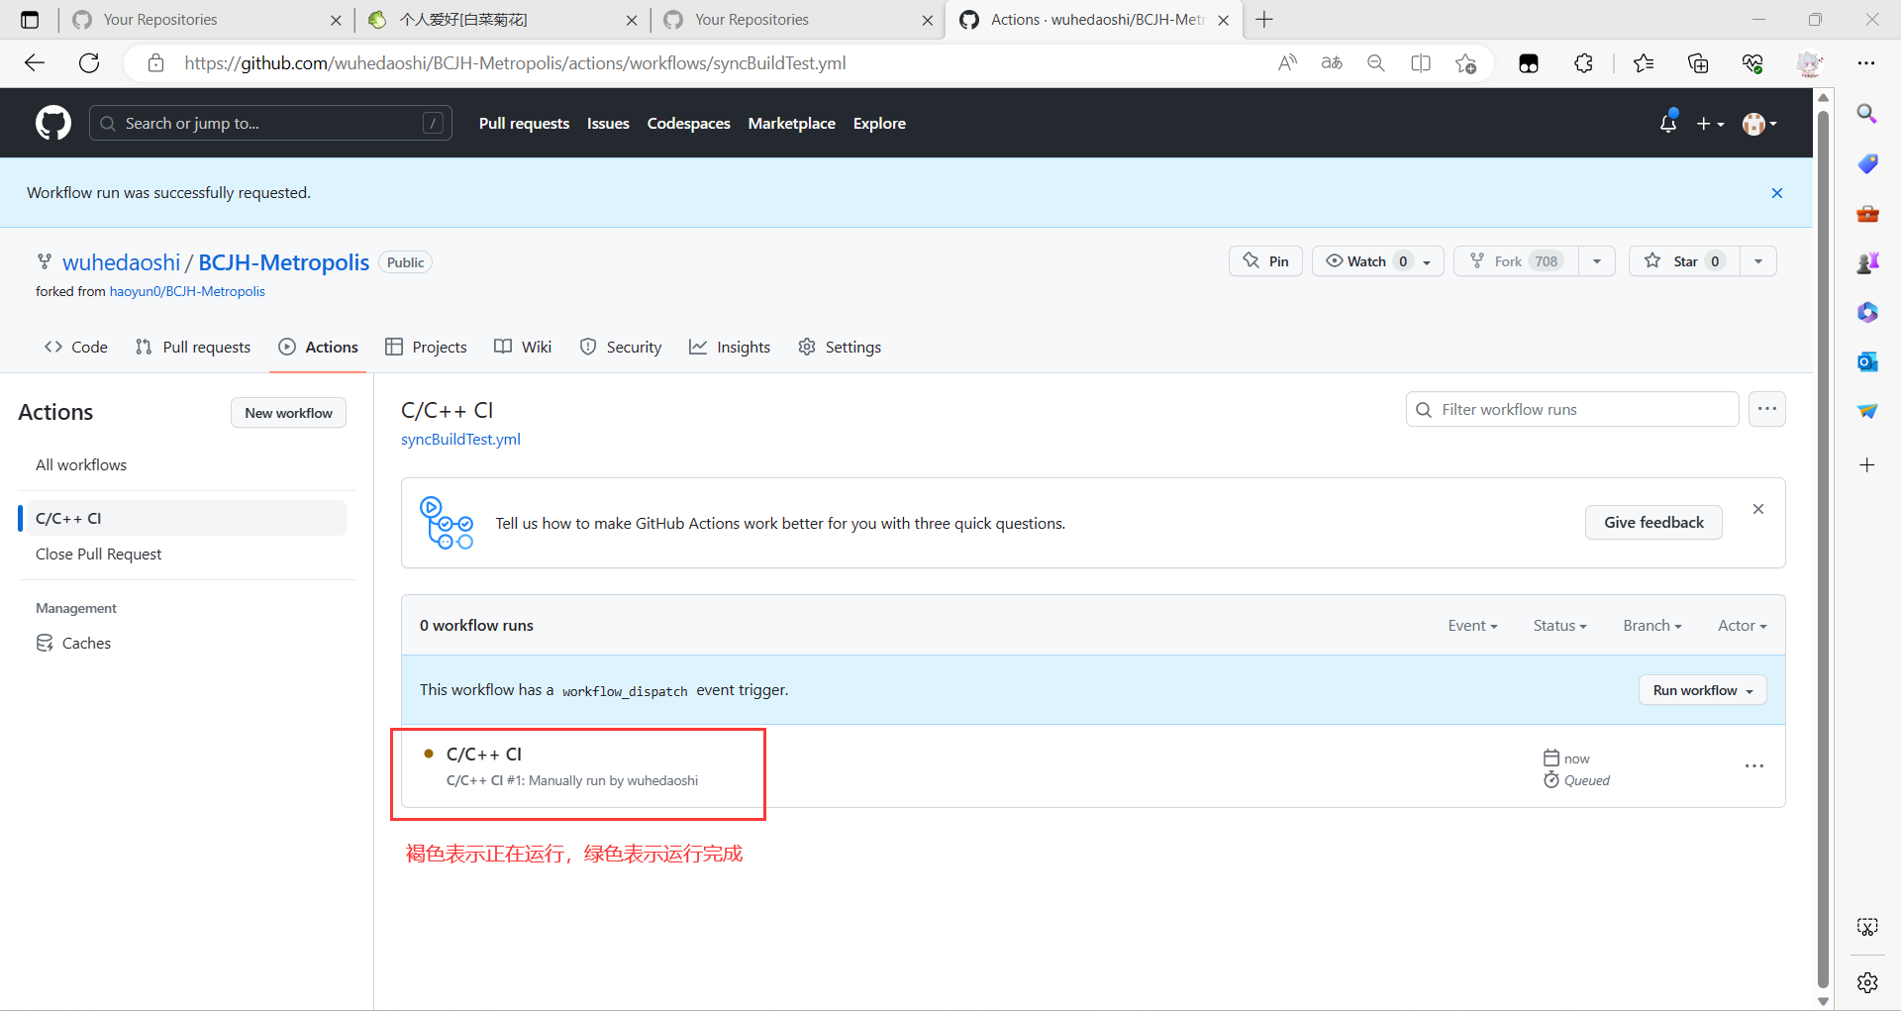Expand the Run workflow dropdown

pos(1703,690)
